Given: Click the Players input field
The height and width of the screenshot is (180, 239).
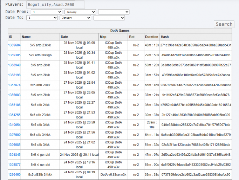Looking at the screenshot, I should coord(56,5).
